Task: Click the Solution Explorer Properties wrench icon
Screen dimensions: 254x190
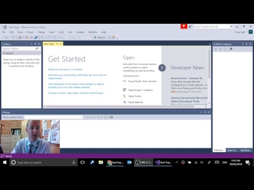Action: click(x=231, y=49)
